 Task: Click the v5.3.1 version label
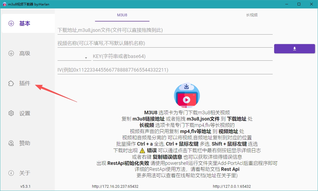(x=25, y=186)
